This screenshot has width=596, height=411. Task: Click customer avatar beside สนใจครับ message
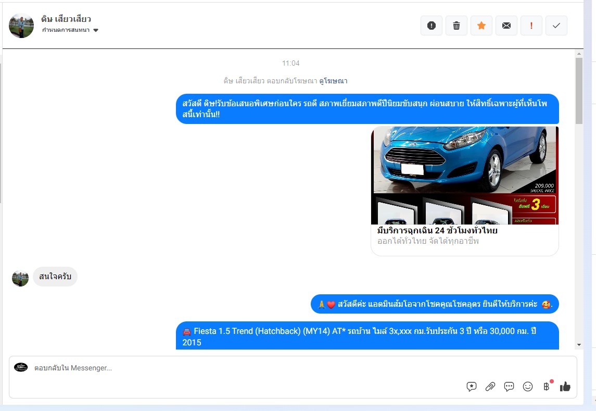20,279
